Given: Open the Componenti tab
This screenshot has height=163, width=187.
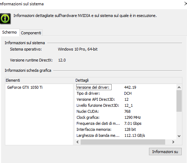Looking at the screenshot, I should coord(31,33).
